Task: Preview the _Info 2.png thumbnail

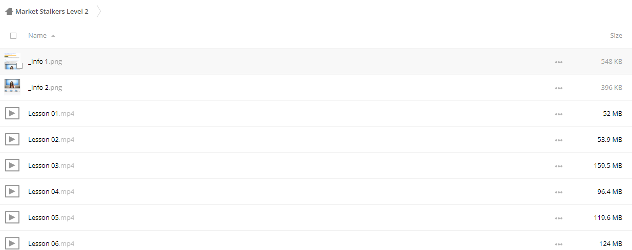Action: coord(12,87)
